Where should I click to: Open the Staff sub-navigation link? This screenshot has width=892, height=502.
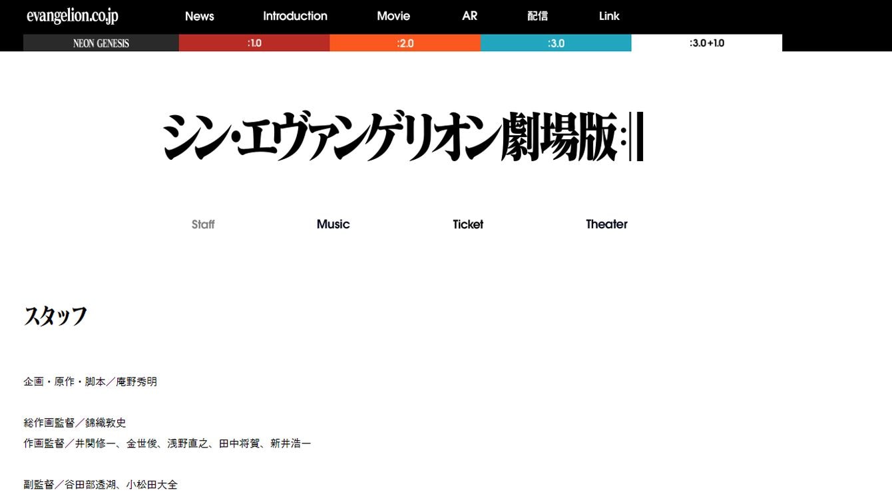pyautogui.click(x=203, y=224)
